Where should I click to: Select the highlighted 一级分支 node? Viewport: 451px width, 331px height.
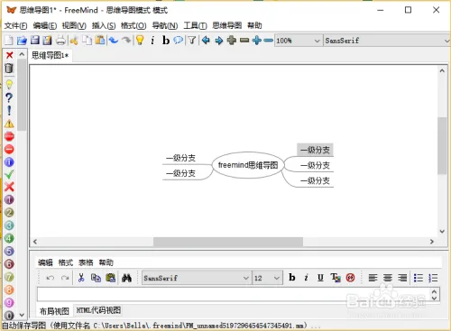[315, 150]
